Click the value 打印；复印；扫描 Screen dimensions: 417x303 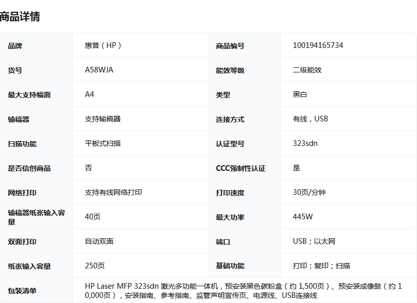pyautogui.click(x=321, y=266)
